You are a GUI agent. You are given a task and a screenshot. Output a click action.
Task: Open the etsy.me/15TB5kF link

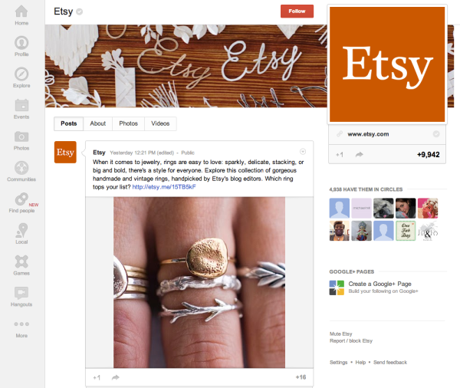[164, 187]
